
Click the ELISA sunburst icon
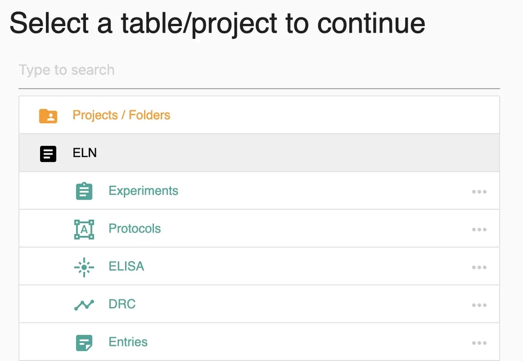84,267
